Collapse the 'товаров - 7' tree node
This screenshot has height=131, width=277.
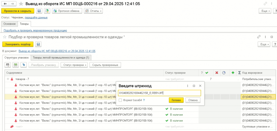[x=7, y=79]
